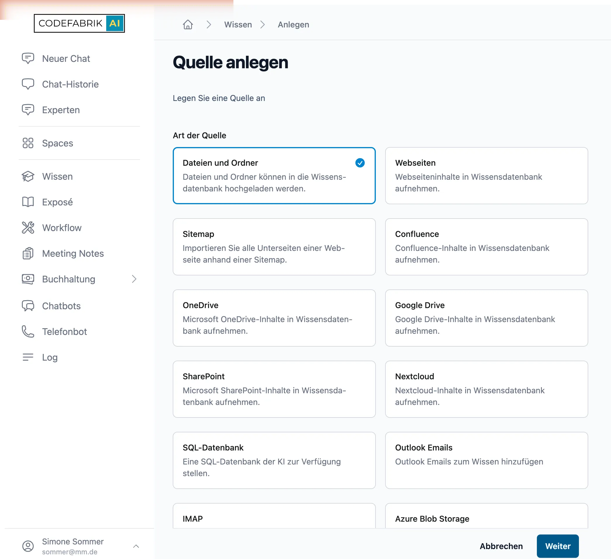
Task: Choose the Confluence source type
Action: (486, 247)
